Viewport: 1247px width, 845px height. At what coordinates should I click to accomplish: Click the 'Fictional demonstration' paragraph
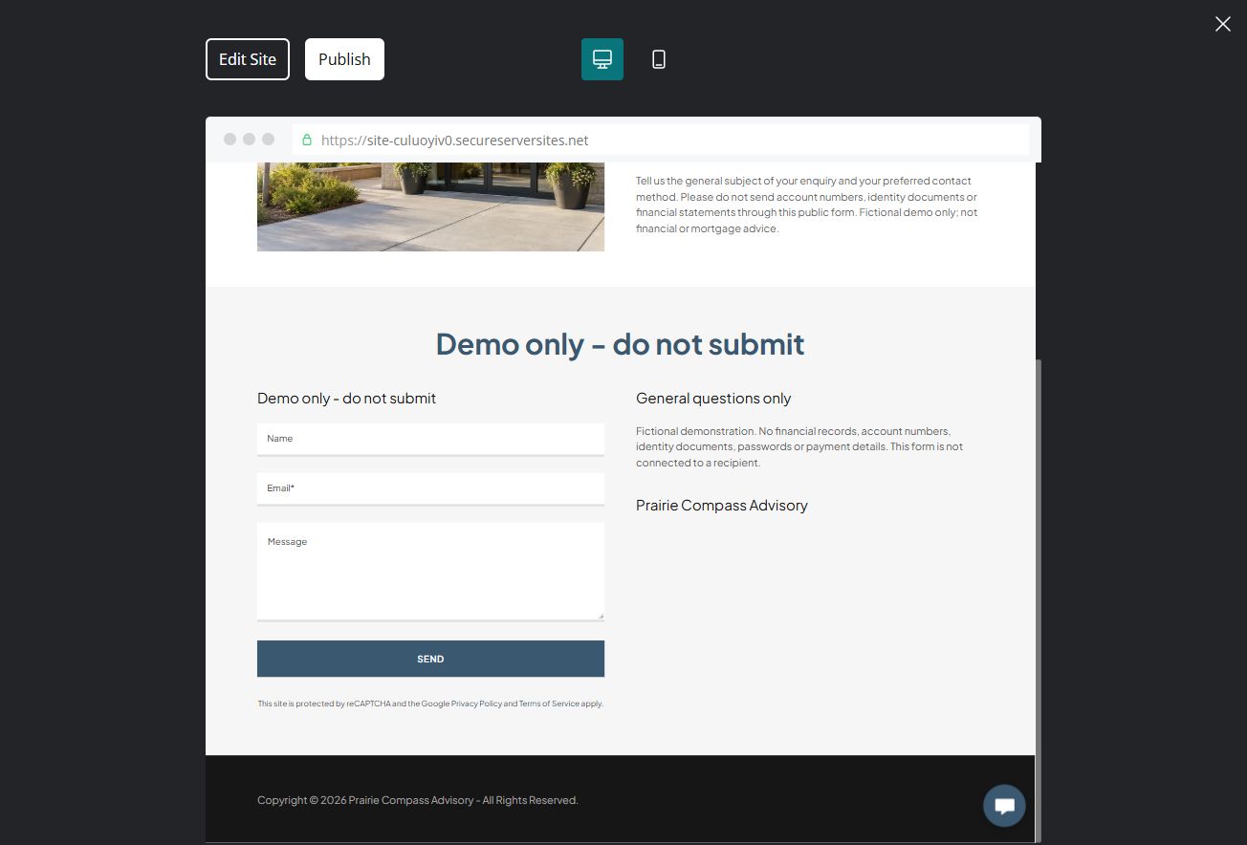(x=799, y=447)
